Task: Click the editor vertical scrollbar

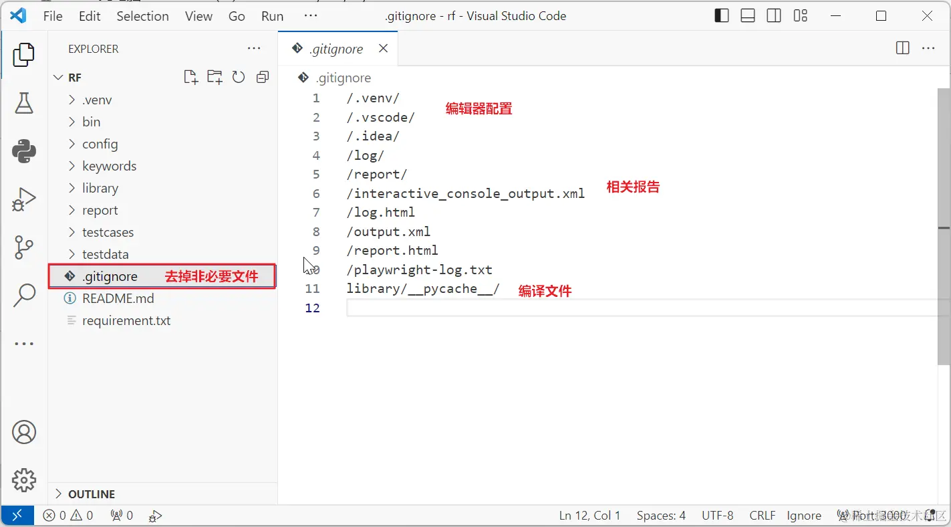Action: tap(944, 227)
